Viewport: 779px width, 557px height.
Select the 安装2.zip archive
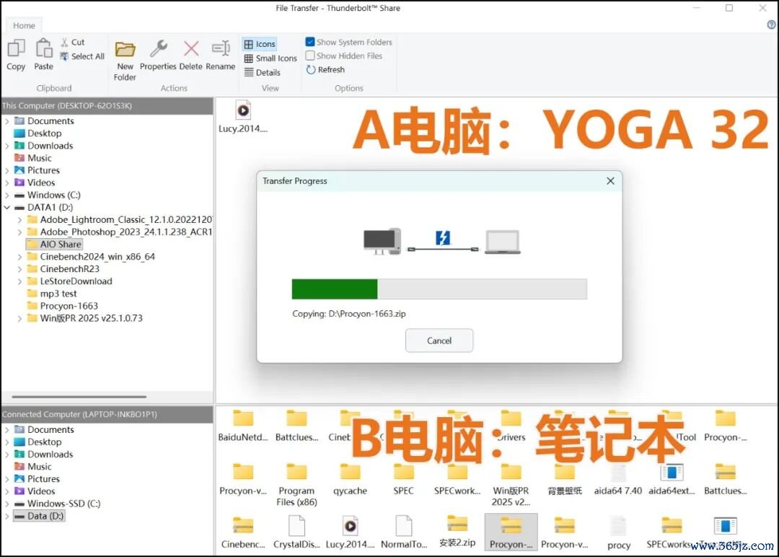tap(457, 531)
